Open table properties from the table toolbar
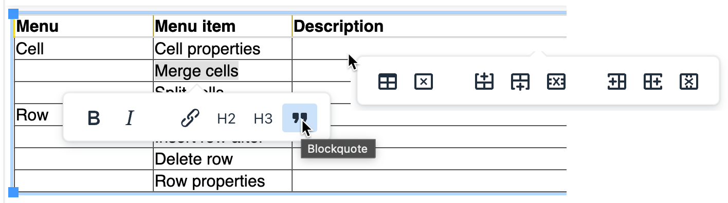 (x=387, y=82)
